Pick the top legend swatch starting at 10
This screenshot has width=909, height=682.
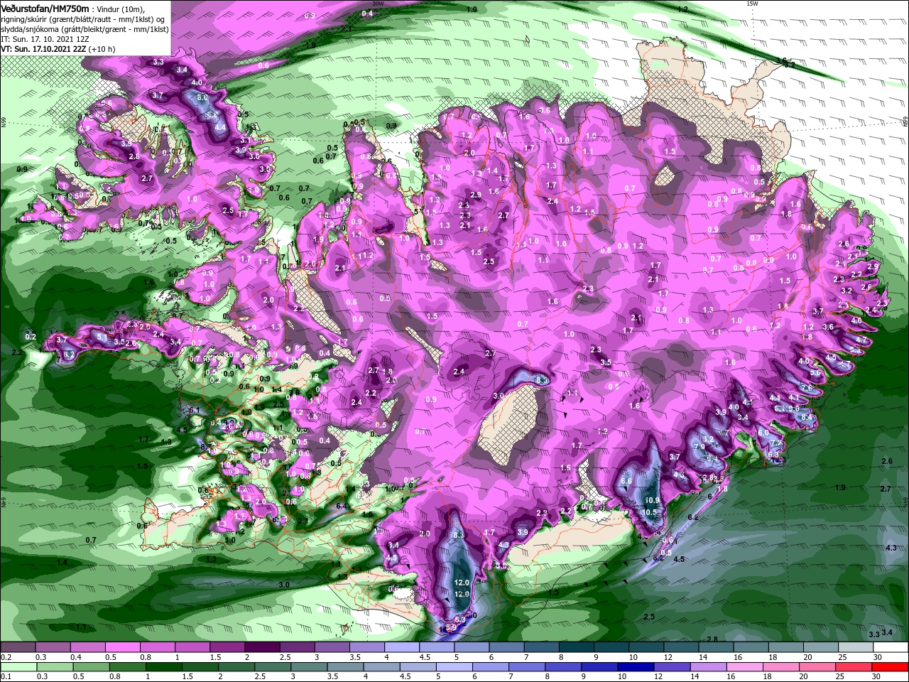click(x=646, y=648)
